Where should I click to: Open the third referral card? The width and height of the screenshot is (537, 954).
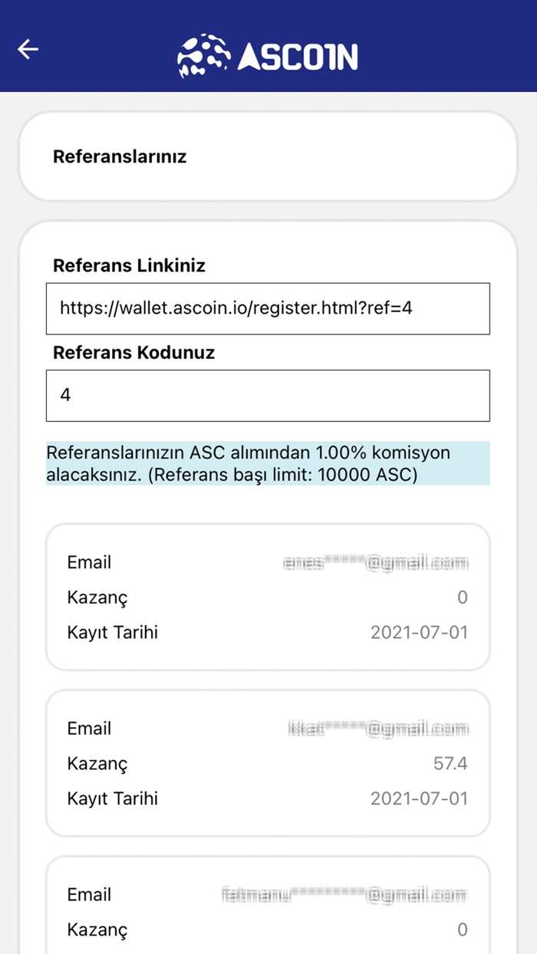(268, 905)
